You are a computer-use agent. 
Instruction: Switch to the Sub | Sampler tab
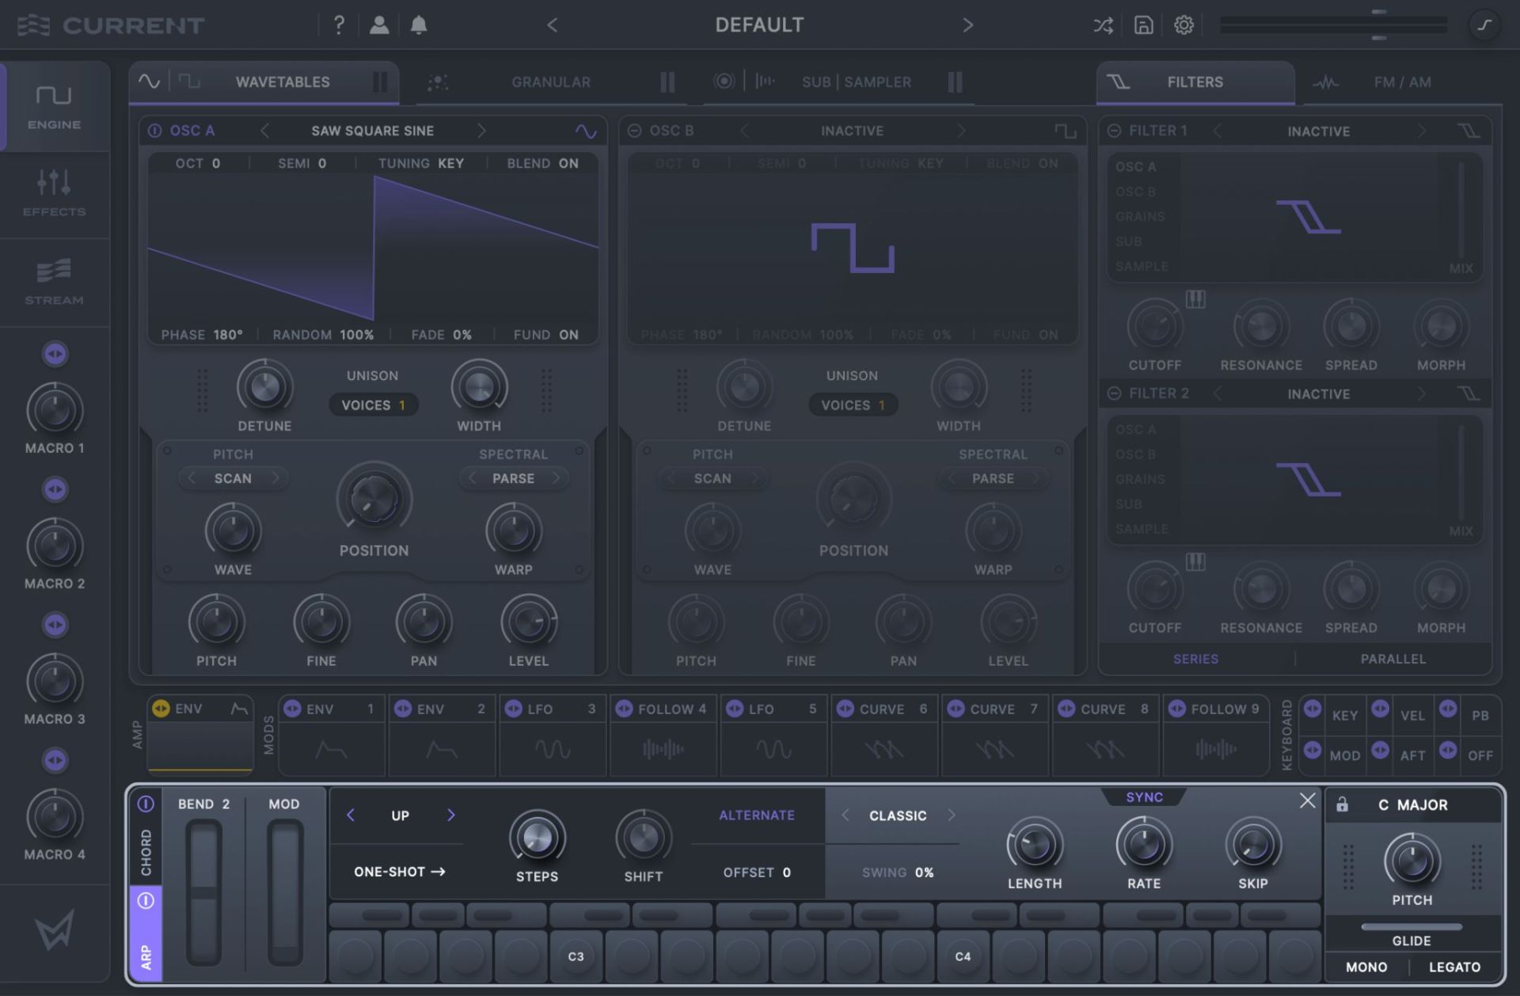(856, 82)
